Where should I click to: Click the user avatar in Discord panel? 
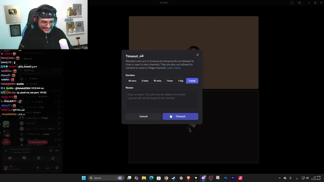(x=6, y=168)
